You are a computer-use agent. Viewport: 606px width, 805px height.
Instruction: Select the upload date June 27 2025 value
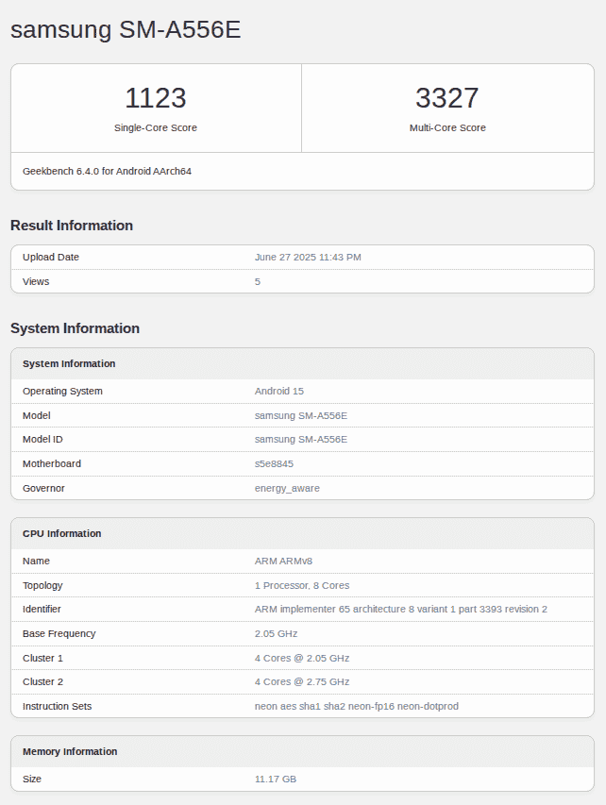coord(308,258)
